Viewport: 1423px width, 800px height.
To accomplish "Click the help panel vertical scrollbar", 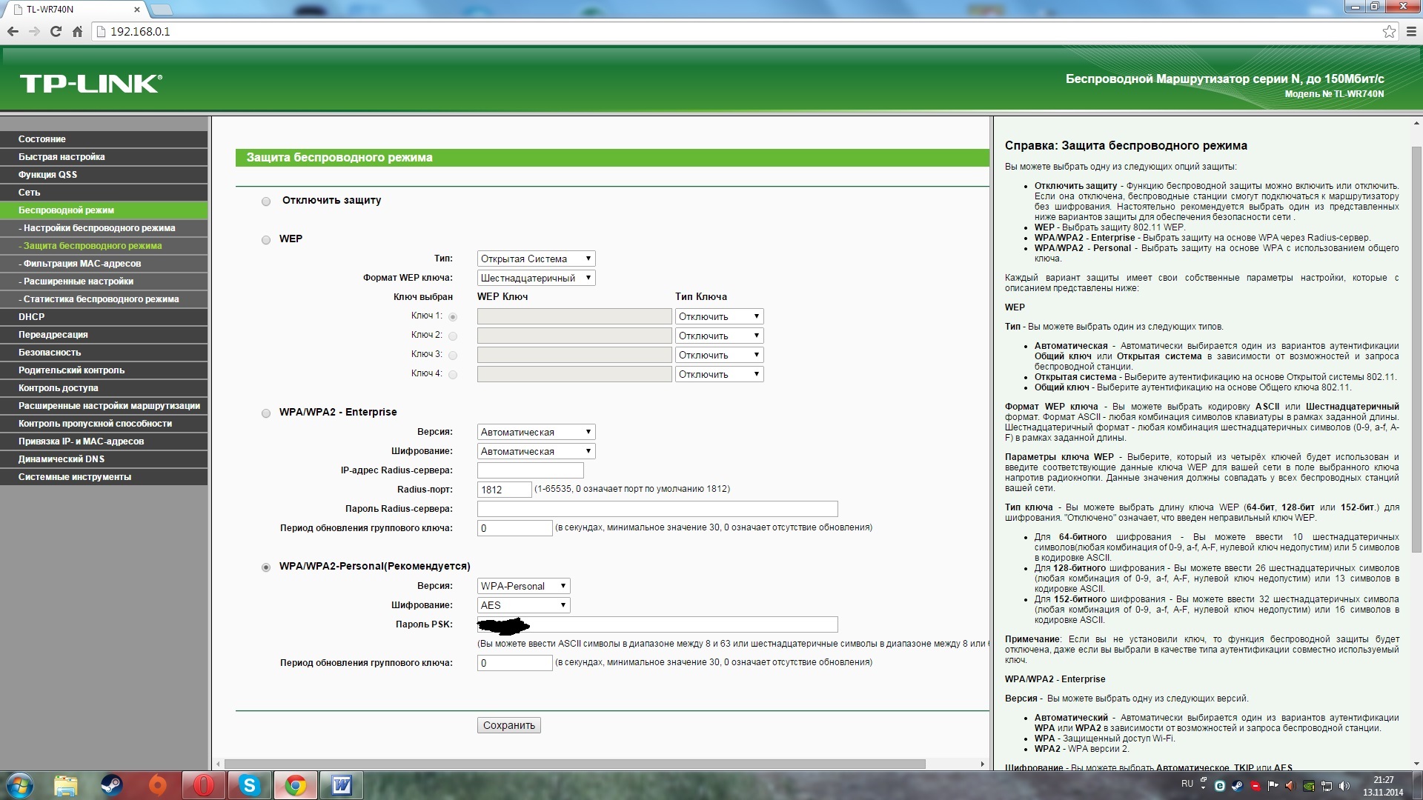I will click(1416, 348).
